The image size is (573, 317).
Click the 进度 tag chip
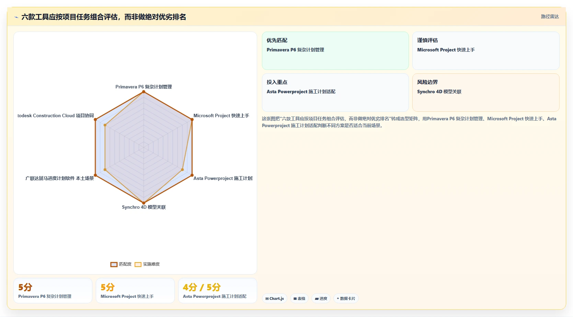(321, 298)
